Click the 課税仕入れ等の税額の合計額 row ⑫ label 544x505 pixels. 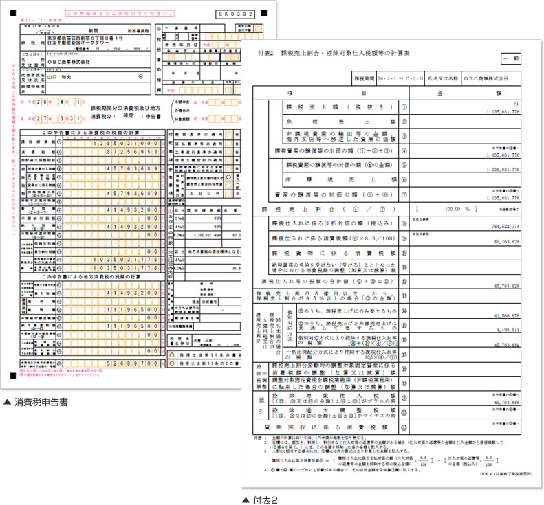point(327,282)
